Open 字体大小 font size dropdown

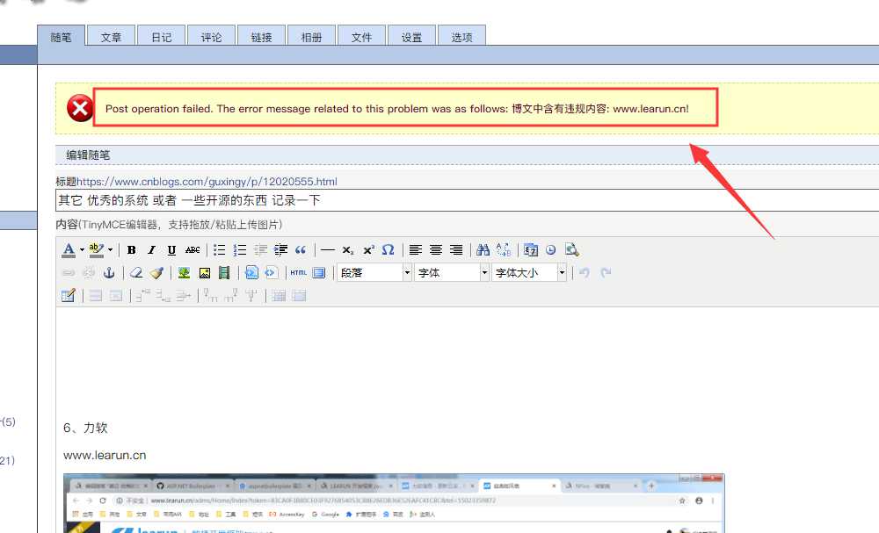click(x=529, y=273)
